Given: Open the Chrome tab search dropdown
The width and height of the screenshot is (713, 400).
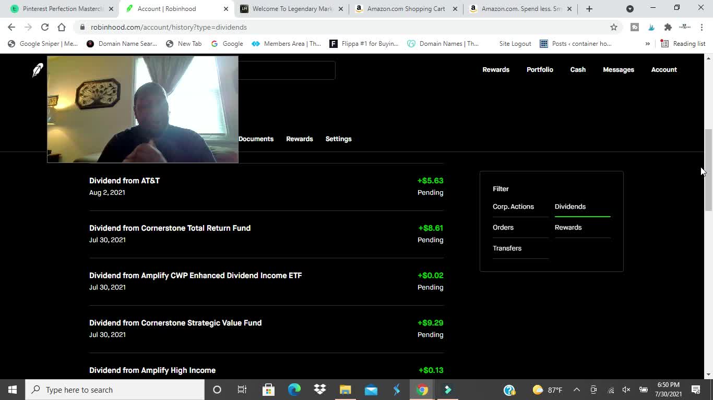Looking at the screenshot, I should 629,9.
